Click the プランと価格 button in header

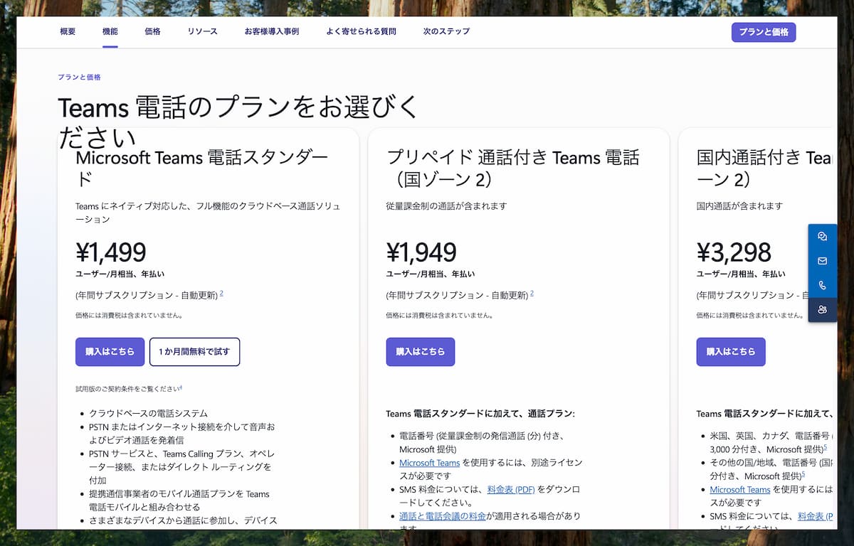[x=764, y=32]
